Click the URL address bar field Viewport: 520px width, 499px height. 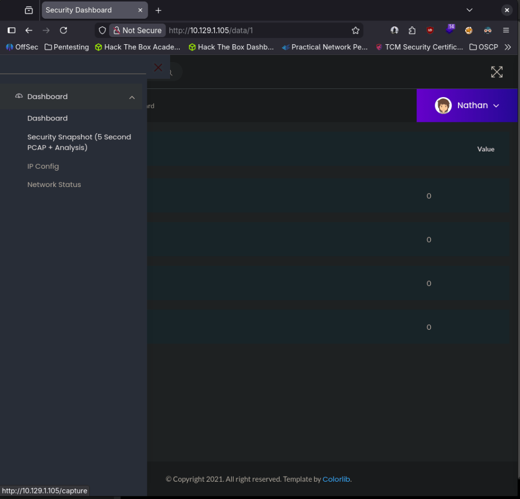[254, 30]
